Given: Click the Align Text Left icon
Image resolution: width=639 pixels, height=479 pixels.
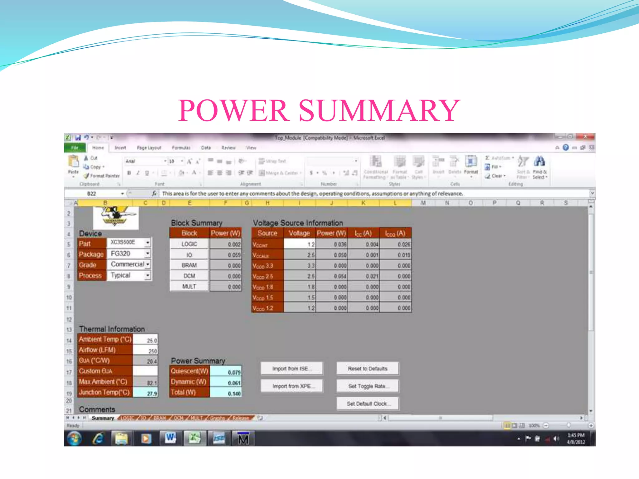Looking at the screenshot, I should click(x=210, y=173).
